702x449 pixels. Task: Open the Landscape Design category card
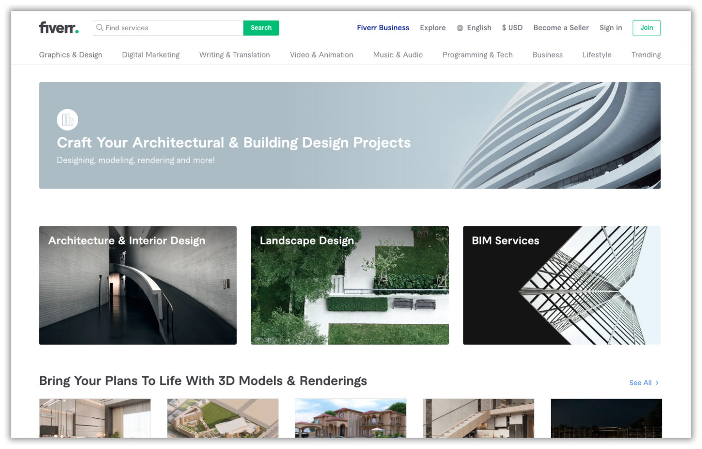[x=350, y=285]
